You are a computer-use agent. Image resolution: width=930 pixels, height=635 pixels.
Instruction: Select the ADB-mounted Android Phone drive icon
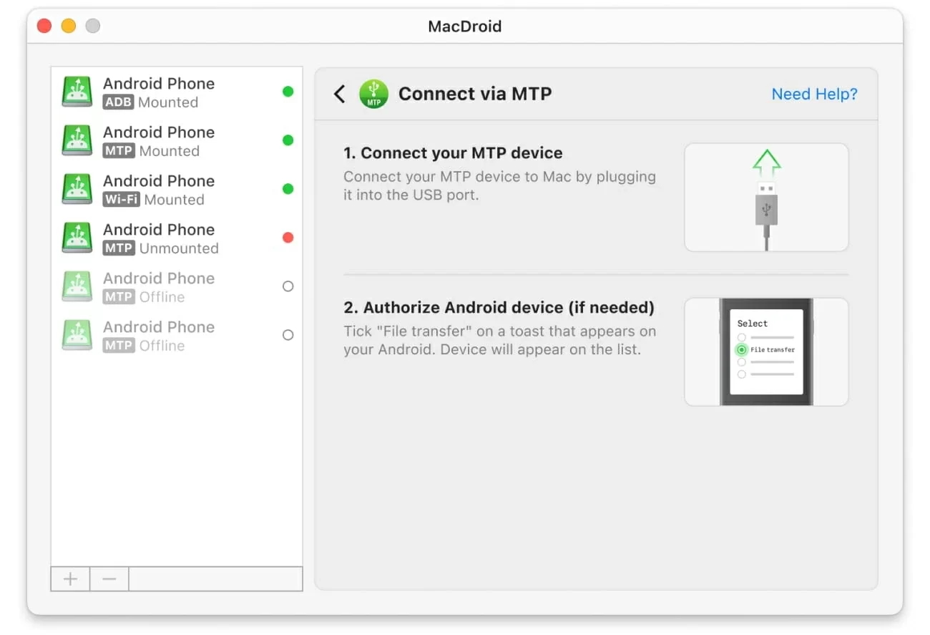tap(77, 91)
